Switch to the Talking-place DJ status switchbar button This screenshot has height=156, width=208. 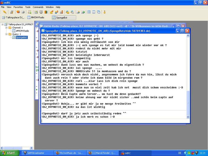(14, 18)
